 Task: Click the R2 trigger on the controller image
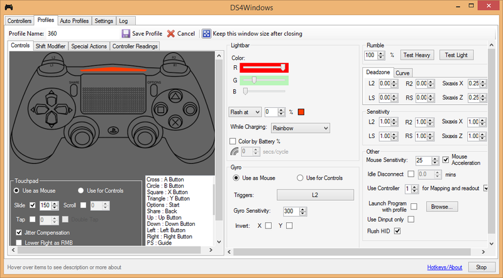174,58
